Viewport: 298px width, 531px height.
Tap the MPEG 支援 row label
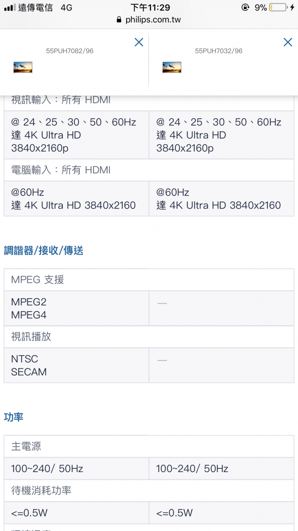(38, 280)
